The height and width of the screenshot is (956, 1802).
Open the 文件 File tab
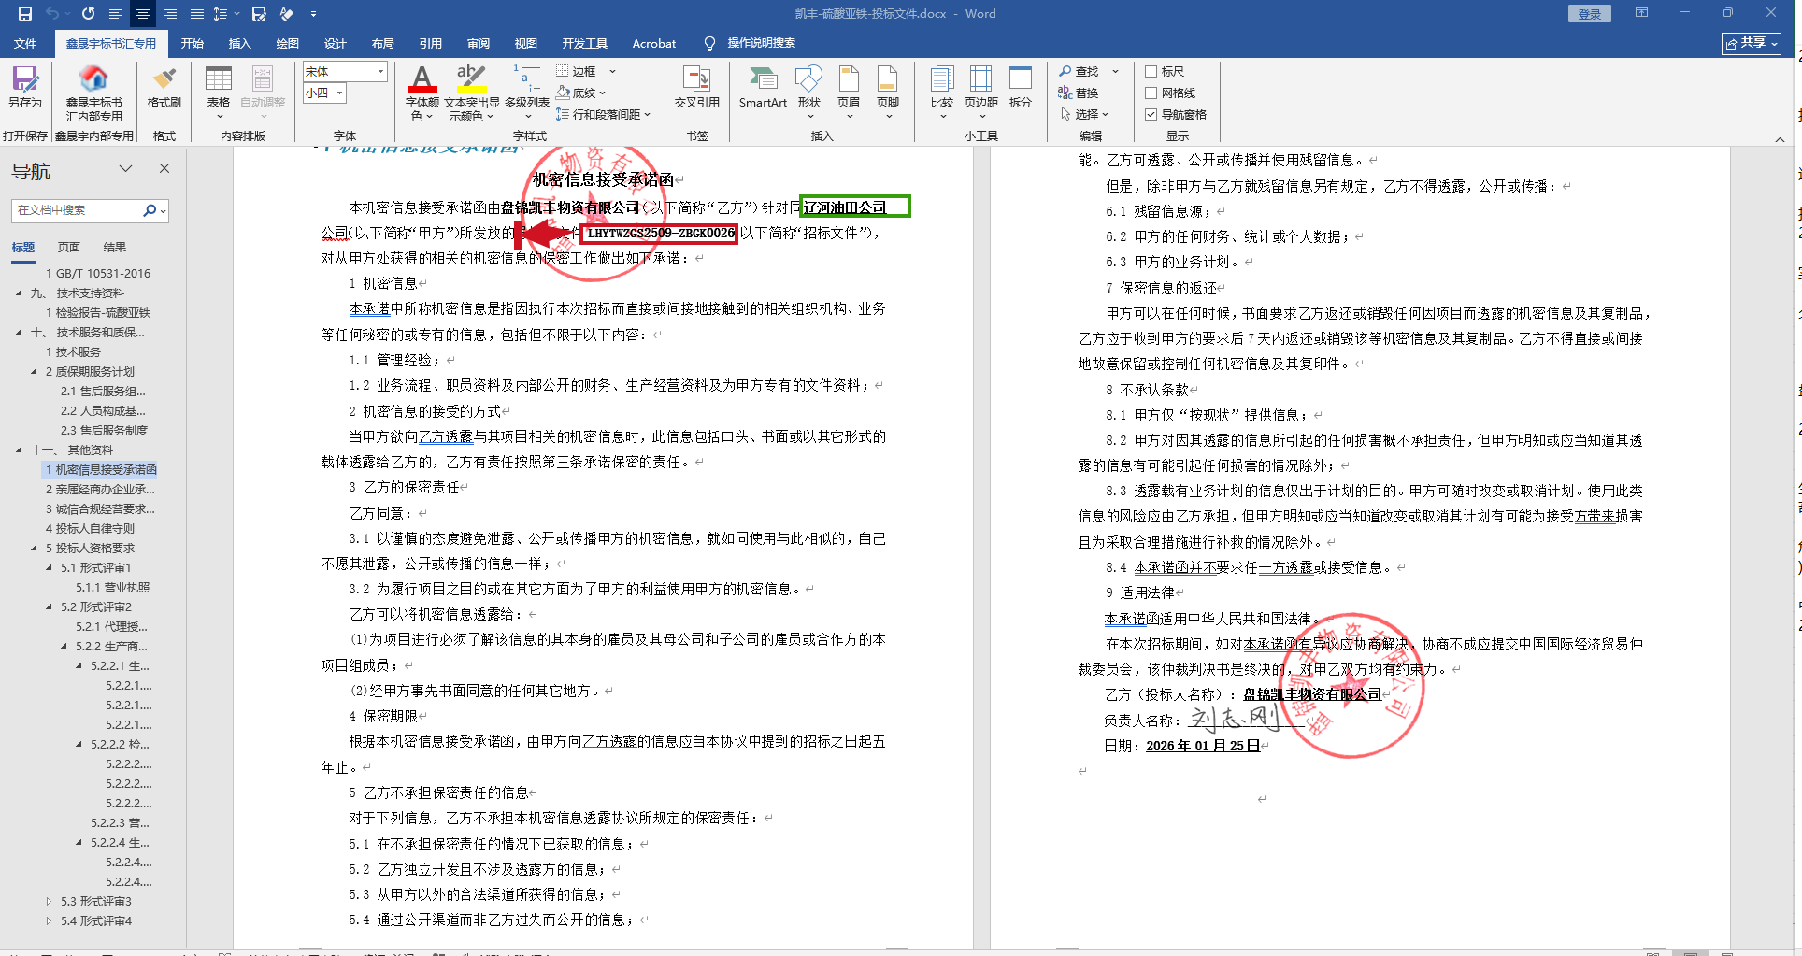25,43
